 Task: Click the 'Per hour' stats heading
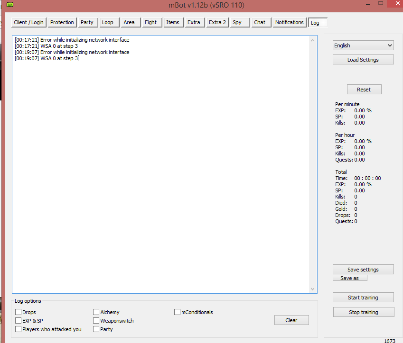[345, 135]
